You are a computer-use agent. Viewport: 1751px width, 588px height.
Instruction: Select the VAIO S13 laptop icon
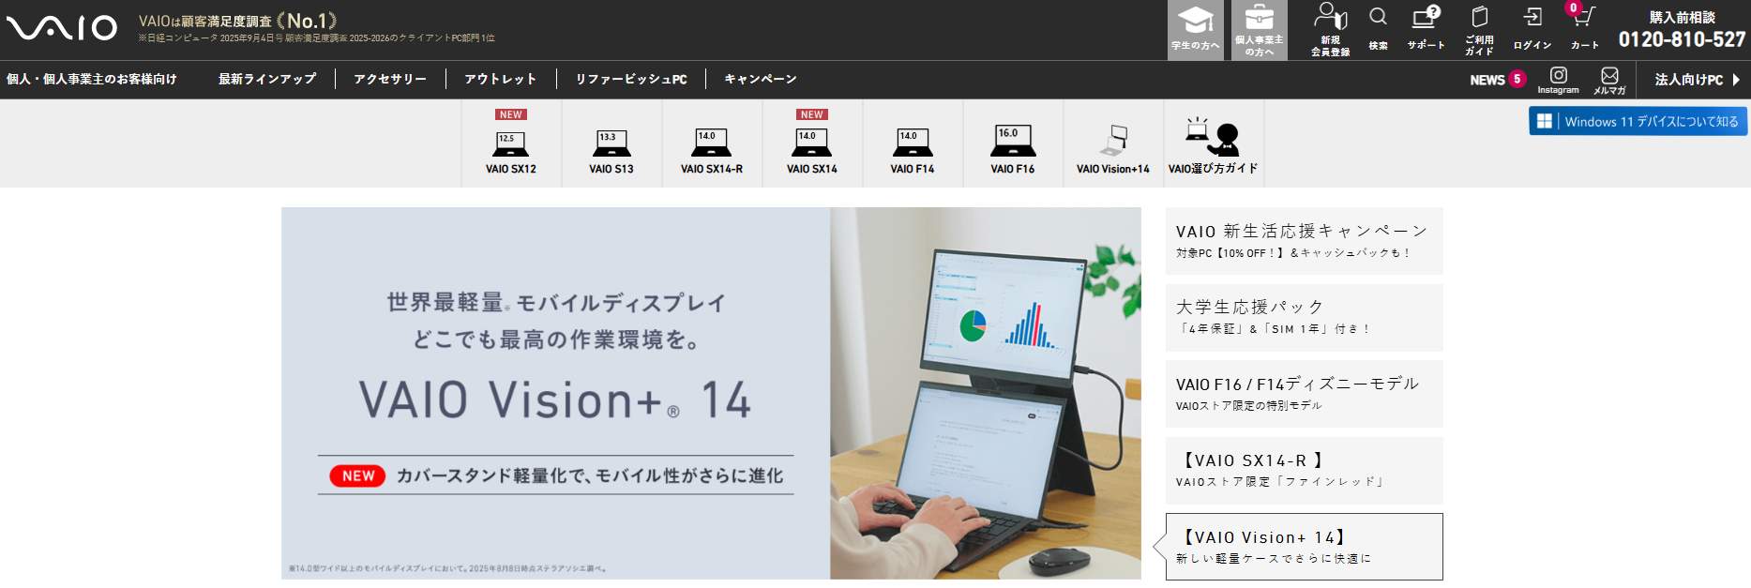(x=611, y=143)
